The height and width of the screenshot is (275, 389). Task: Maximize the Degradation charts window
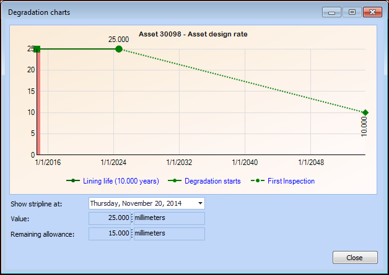pos(351,12)
